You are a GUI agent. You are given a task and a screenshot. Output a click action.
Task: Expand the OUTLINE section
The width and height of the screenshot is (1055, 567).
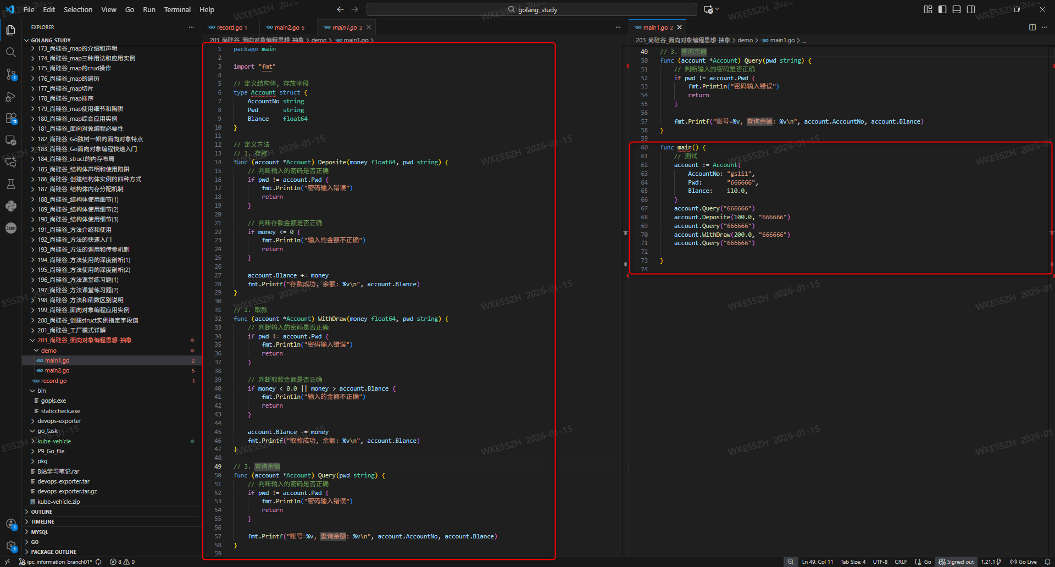[42, 512]
